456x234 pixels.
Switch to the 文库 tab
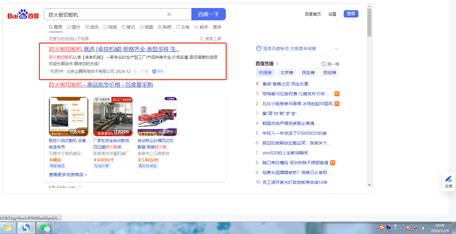(183, 27)
